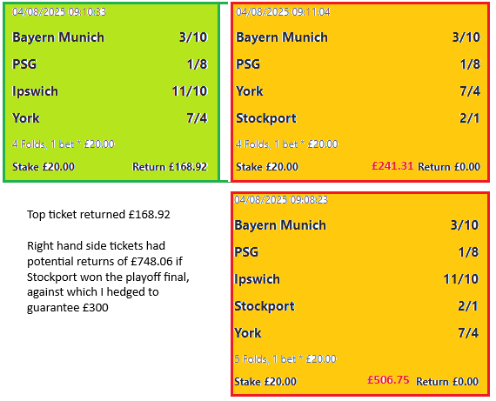Viewport: 496px width, 401px height.
Task: Click Bayern Munich in the green ticket
Action: 58,37
